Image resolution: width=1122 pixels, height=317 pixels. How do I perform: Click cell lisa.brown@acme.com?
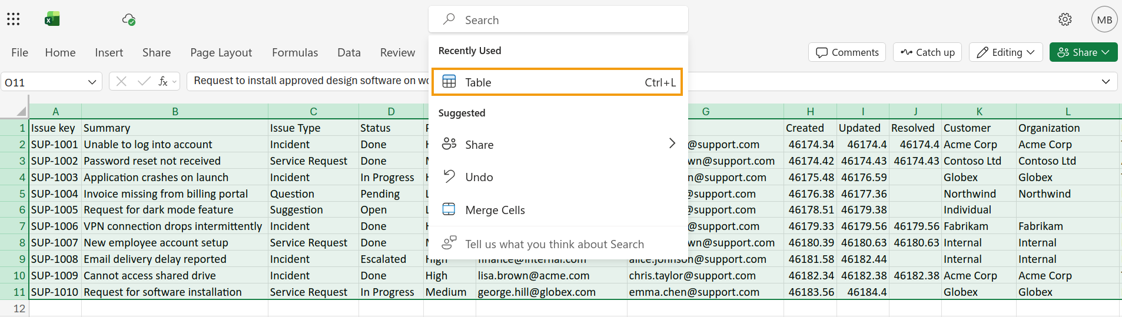(551, 275)
